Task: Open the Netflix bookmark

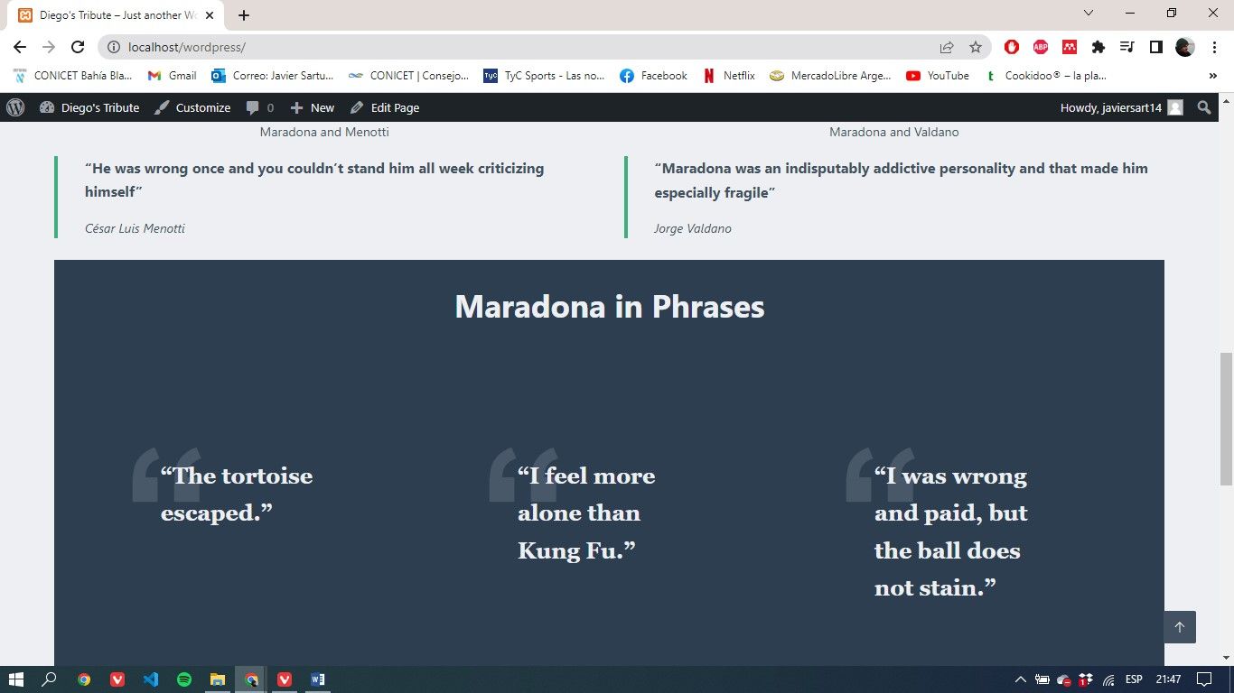Action: tap(729, 76)
